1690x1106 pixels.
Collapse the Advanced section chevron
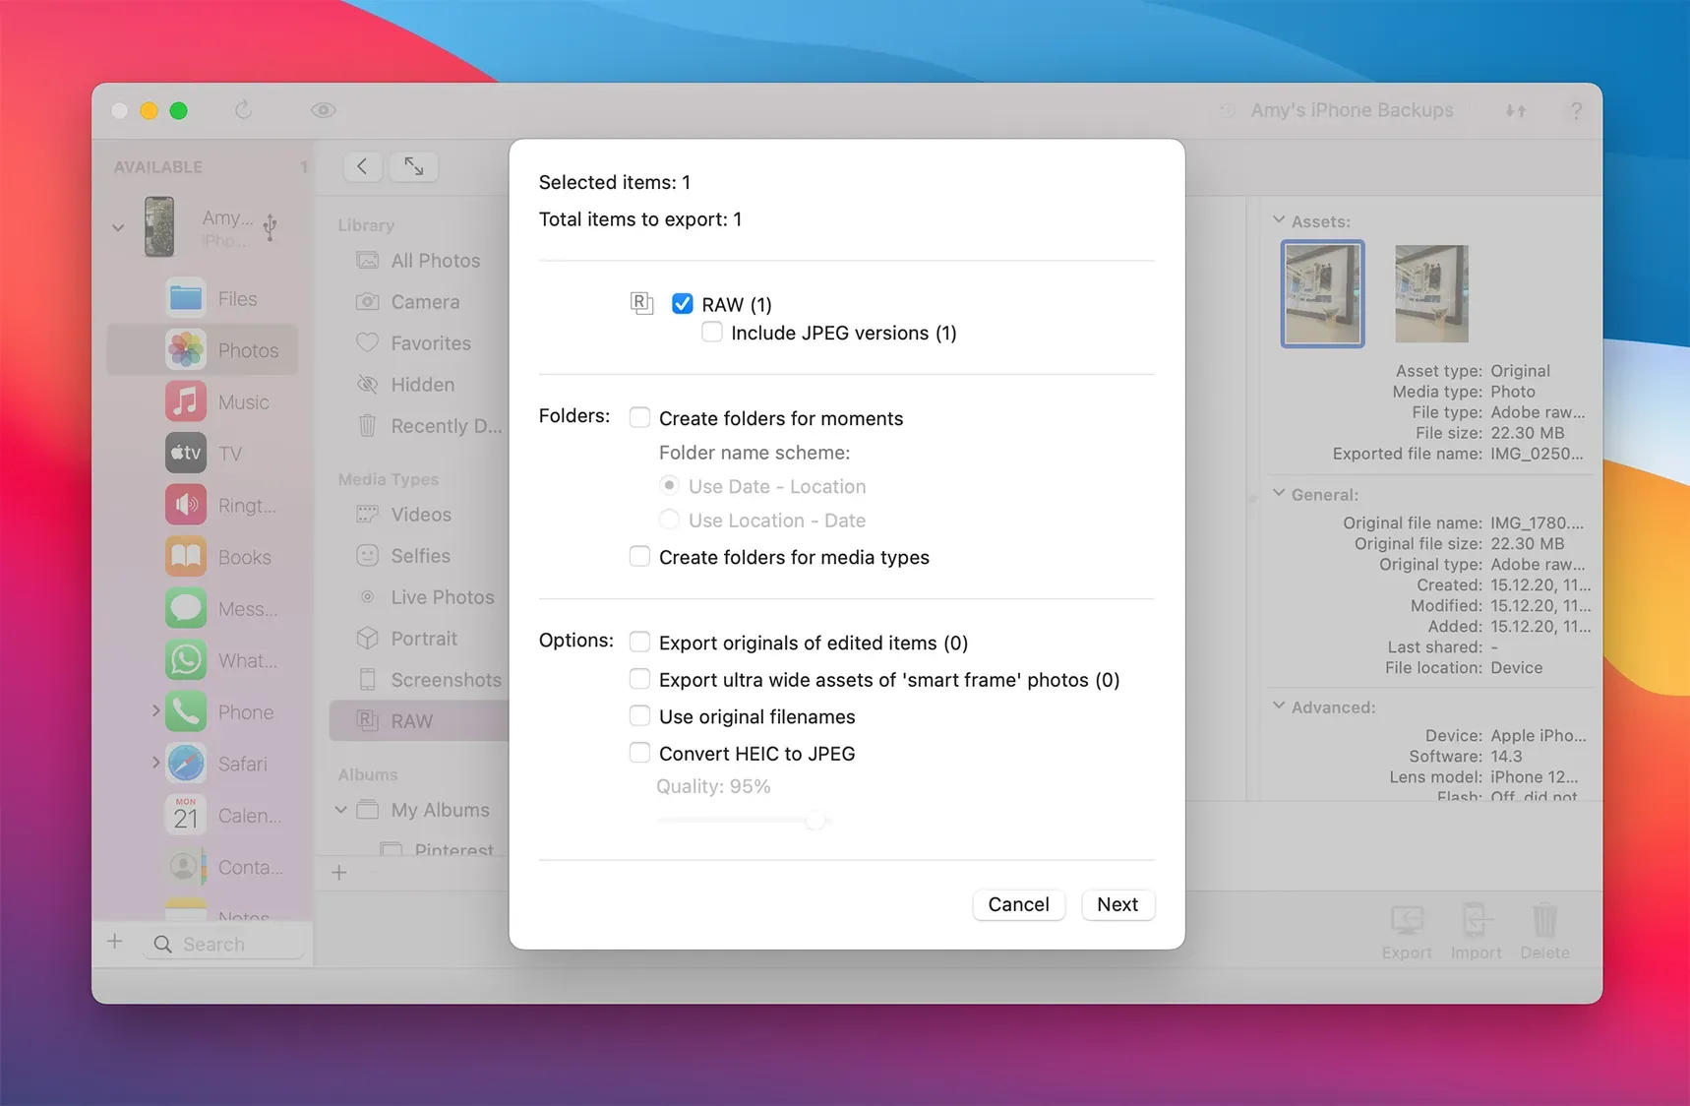point(1279,707)
